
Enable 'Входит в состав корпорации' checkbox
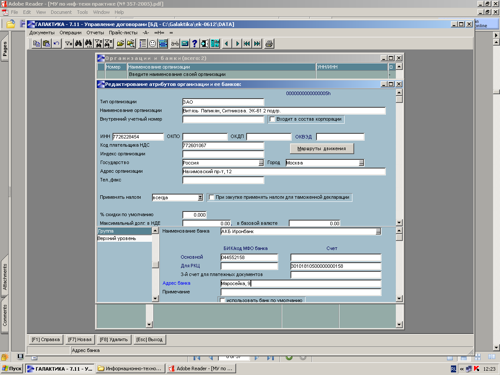point(273,119)
